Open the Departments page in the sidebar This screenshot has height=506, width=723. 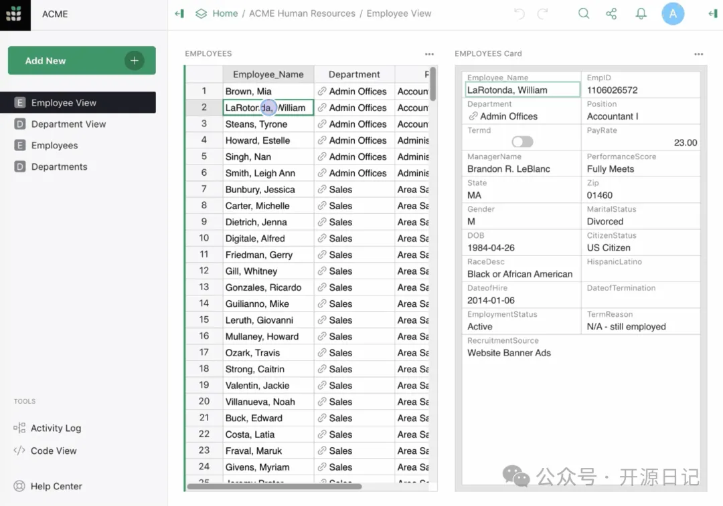pos(59,167)
